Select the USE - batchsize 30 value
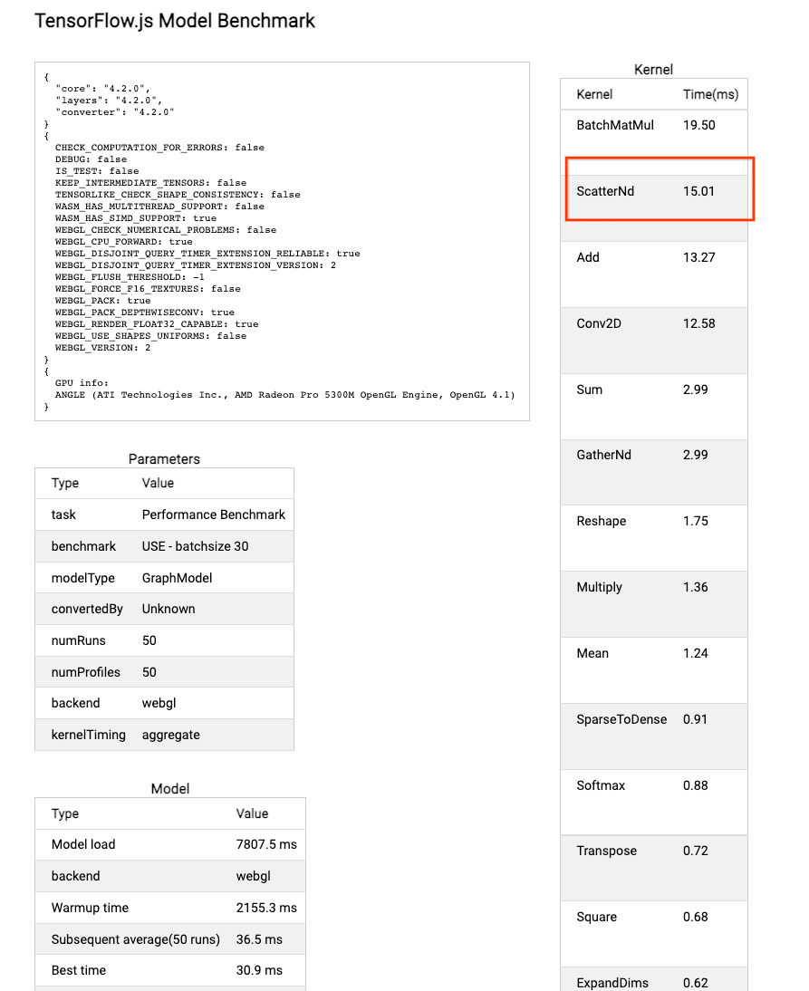The height and width of the screenshot is (991, 809). [195, 547]
